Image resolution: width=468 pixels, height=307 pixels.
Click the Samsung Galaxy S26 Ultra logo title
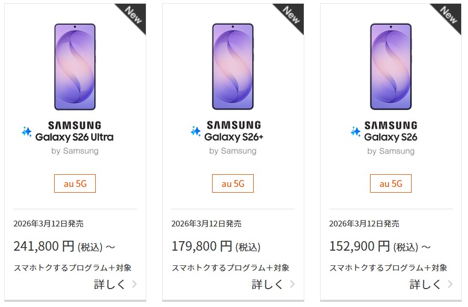(x=74, y=132)
